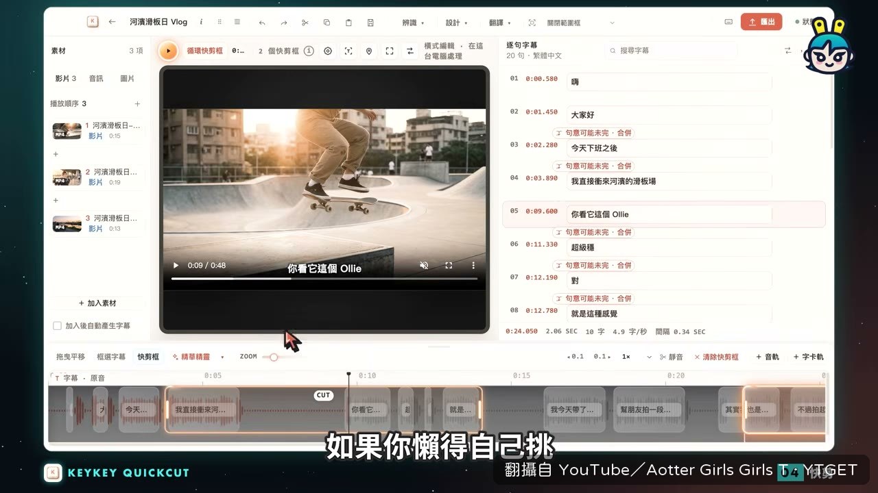This screenshot has height=493, width=878.
Task: Click the 字卡軌 add track button
Action: pos(809,357)
